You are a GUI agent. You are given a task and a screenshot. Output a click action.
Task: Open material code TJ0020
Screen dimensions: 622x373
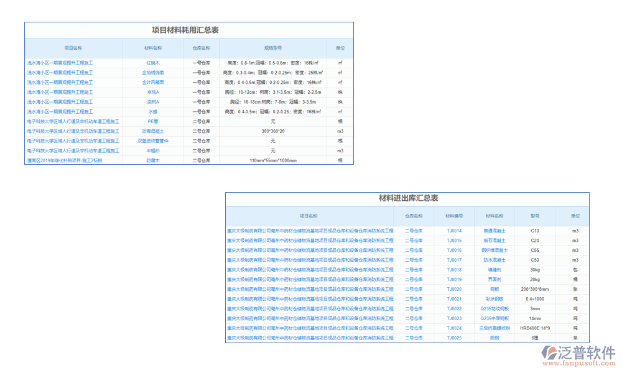(x=454, y=289)
